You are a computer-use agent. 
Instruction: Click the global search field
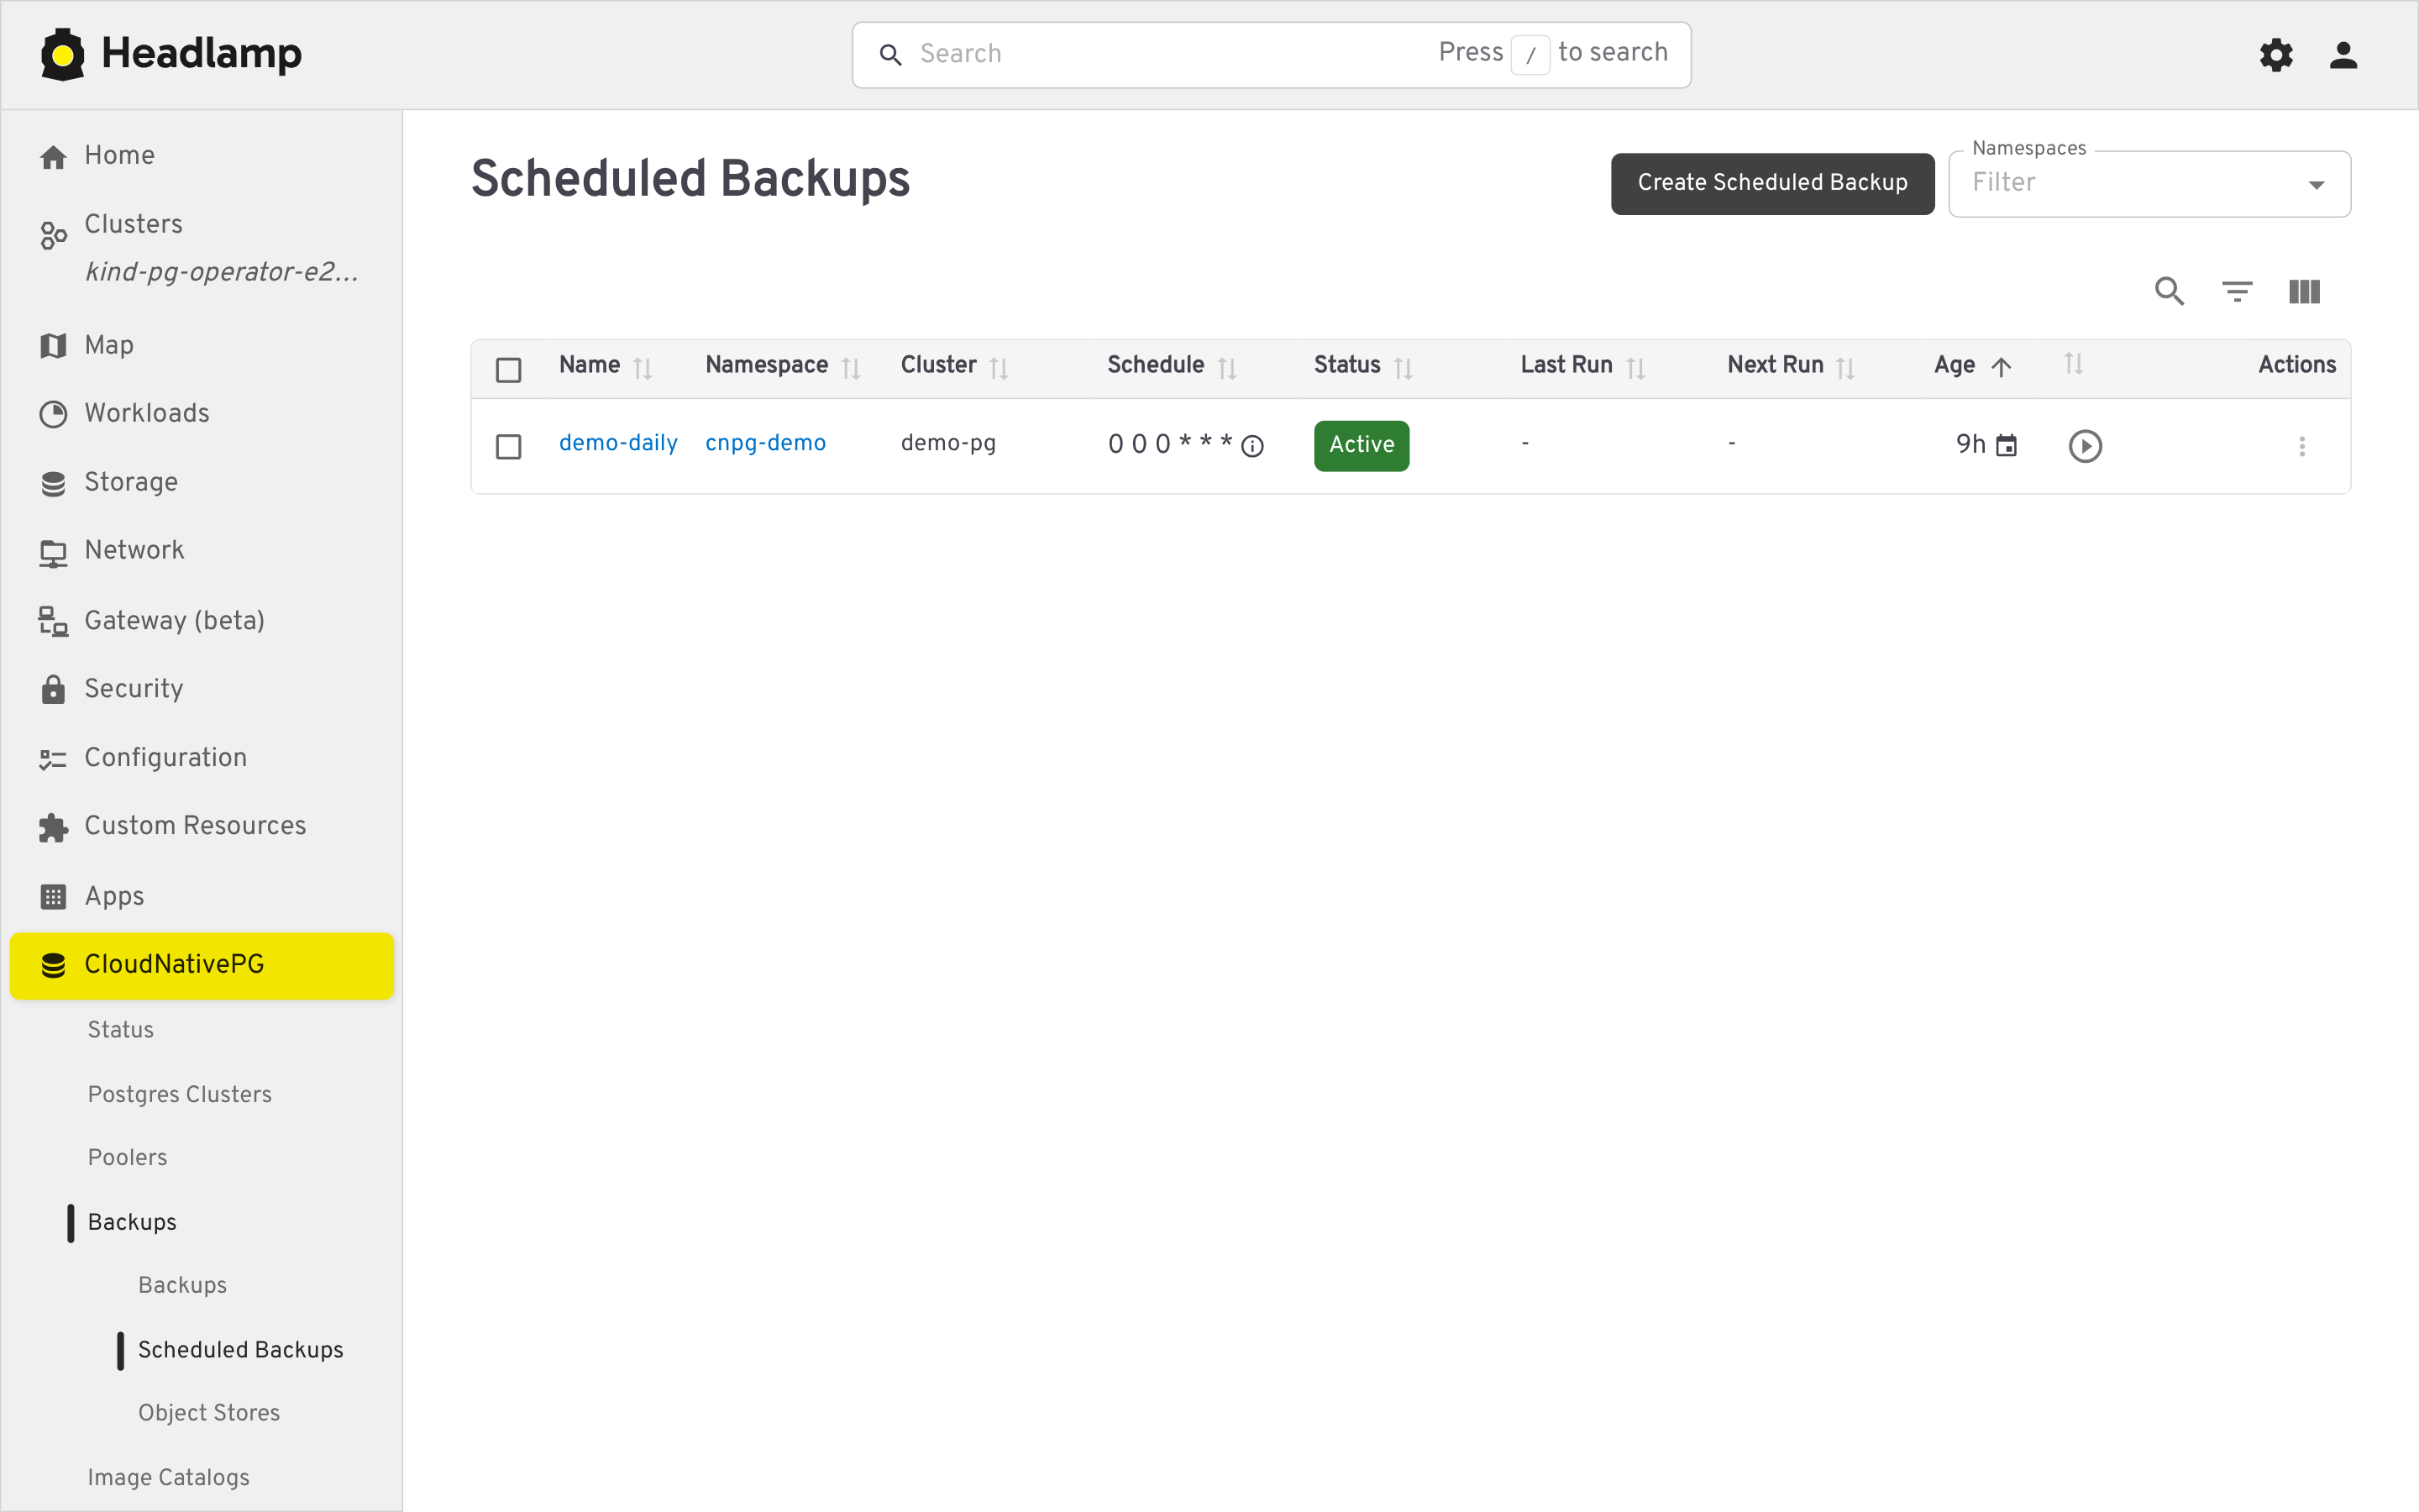point(1271,54)
